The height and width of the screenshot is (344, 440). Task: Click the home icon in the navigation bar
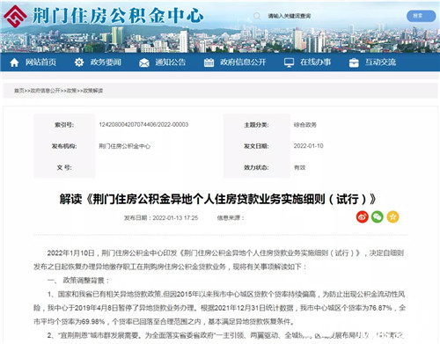14,62
